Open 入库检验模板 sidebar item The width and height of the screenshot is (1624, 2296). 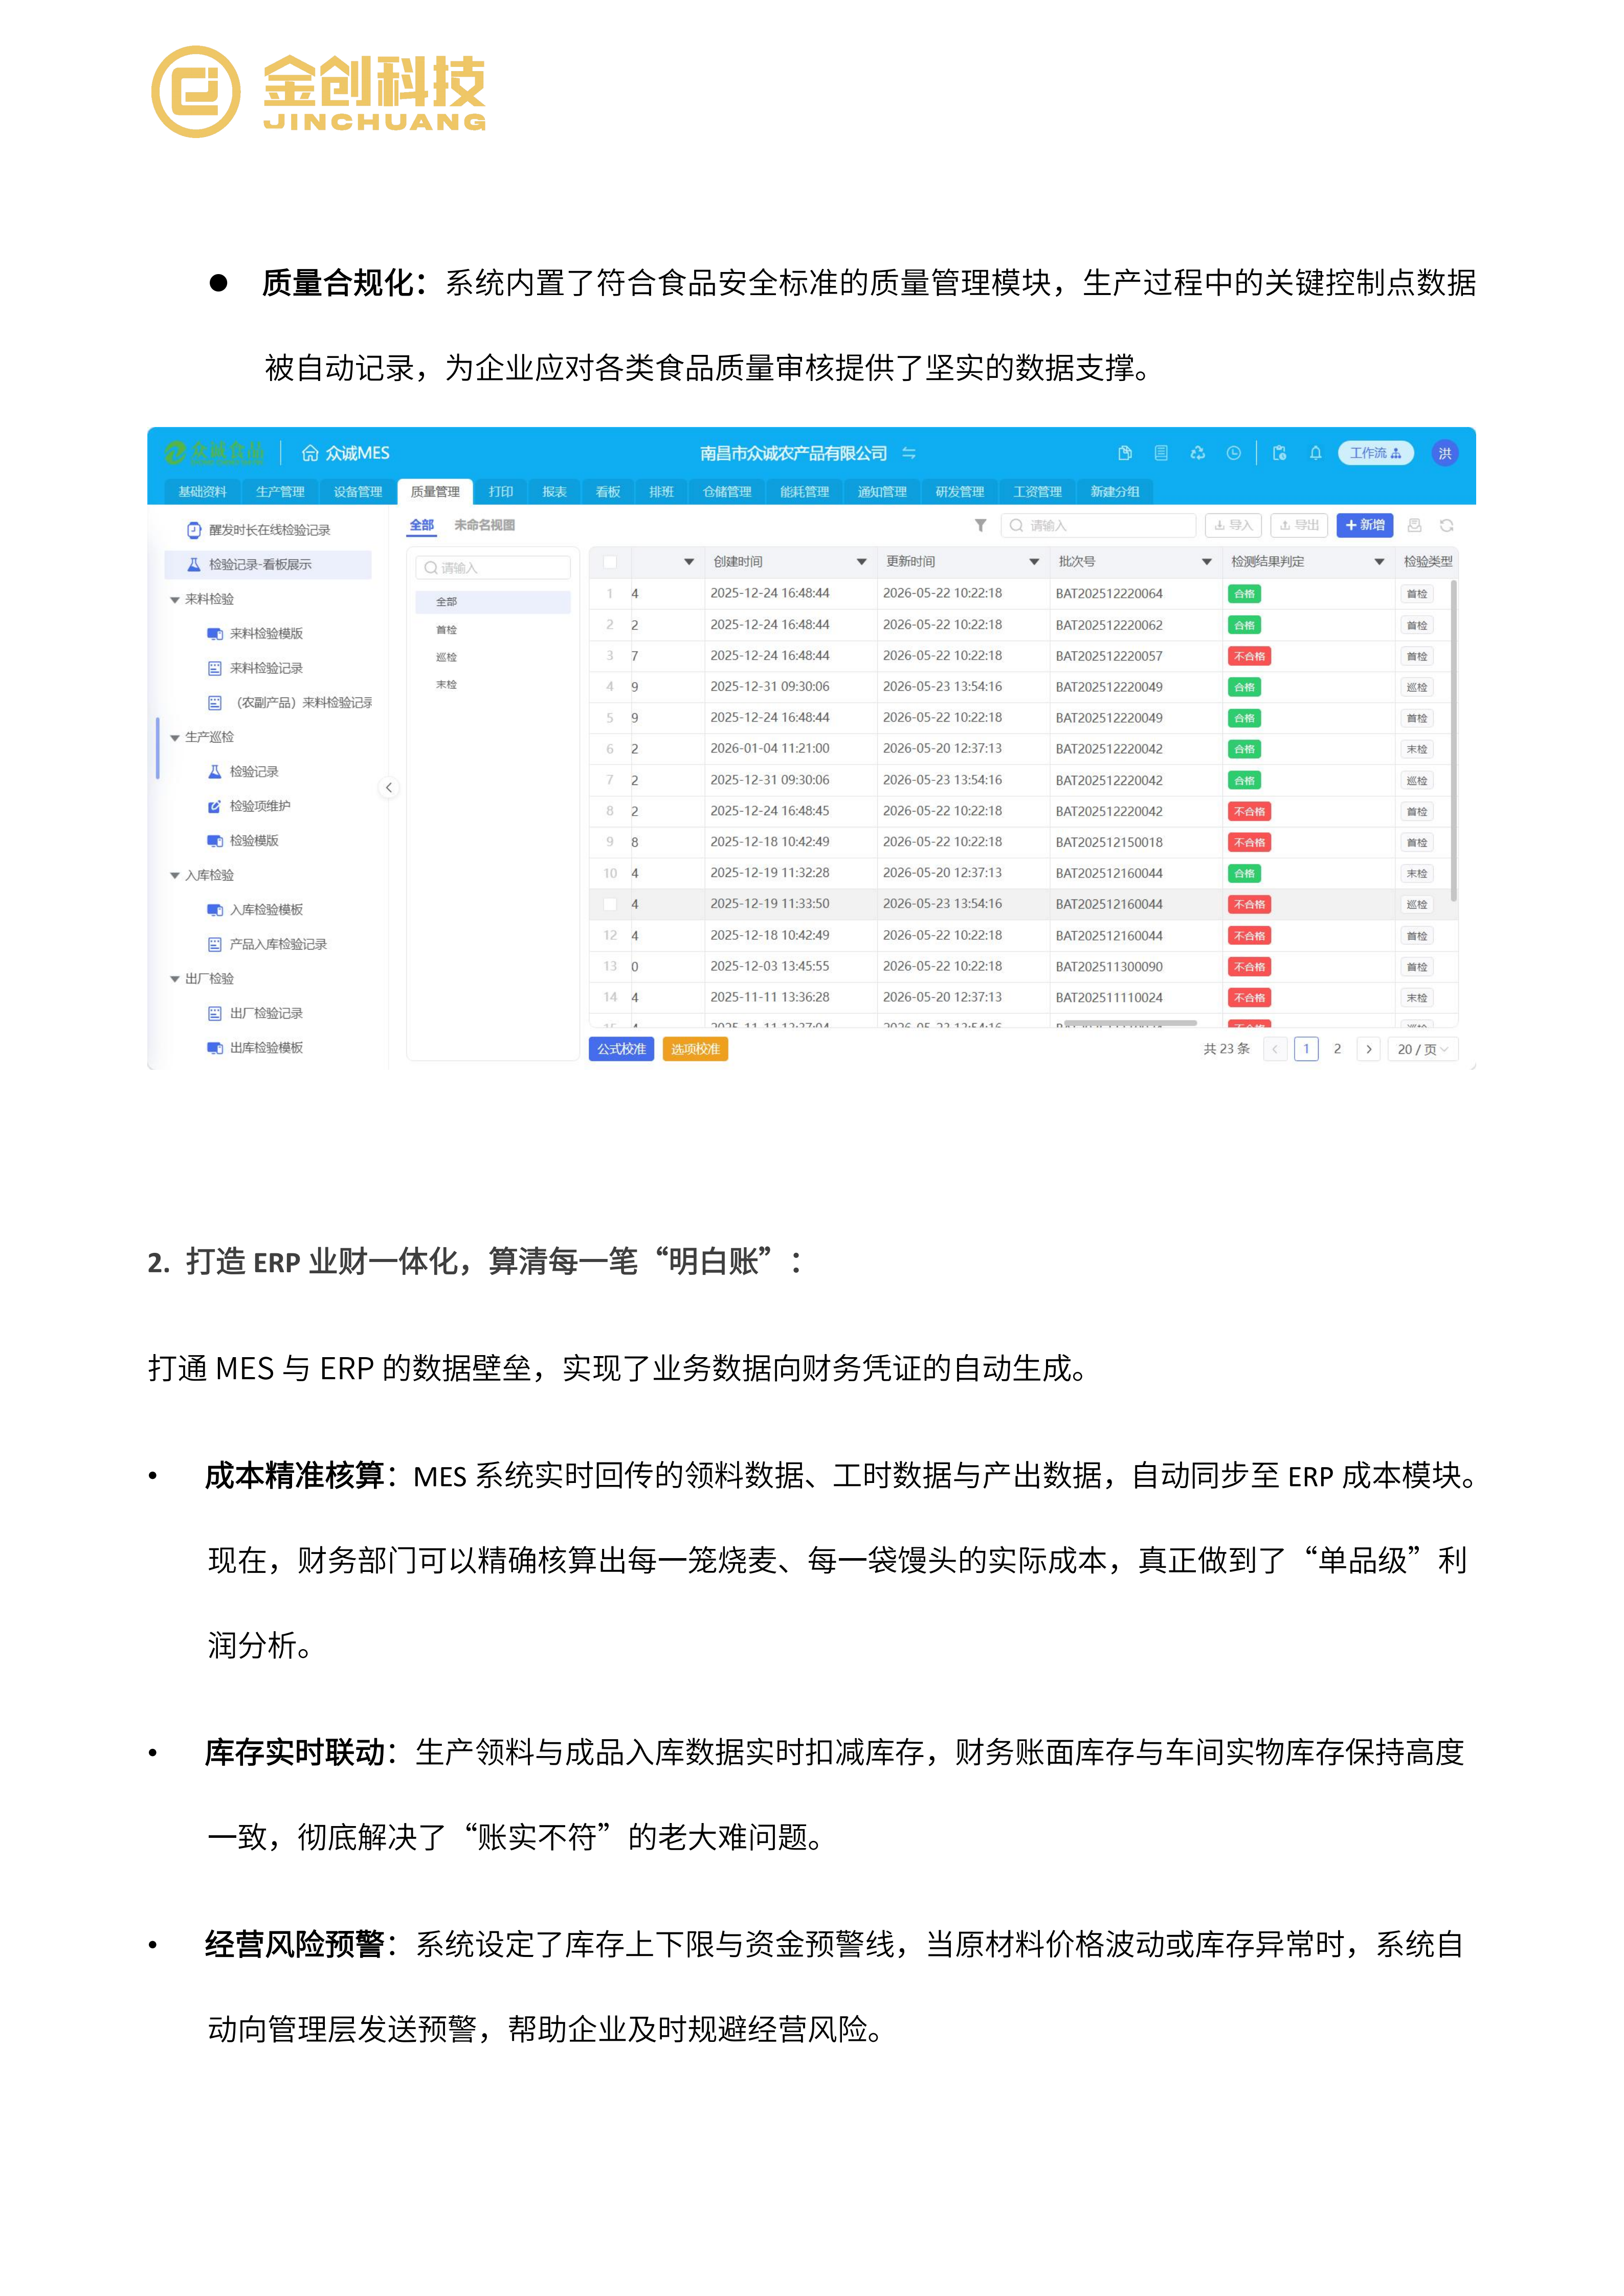(255, 910)
